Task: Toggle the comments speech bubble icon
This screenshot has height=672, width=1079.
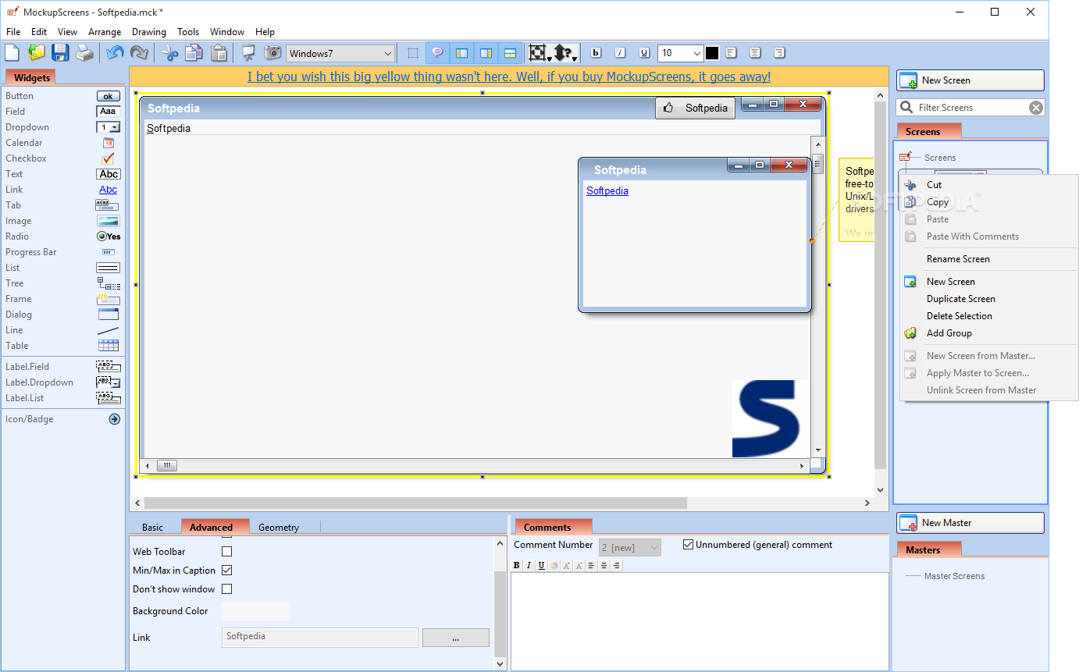Action: [x=437, y=53]
